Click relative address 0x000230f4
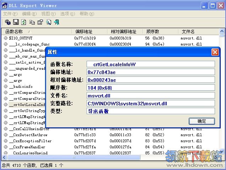The width and height of the screenshot is (226, 170). (x=120, y=44)
